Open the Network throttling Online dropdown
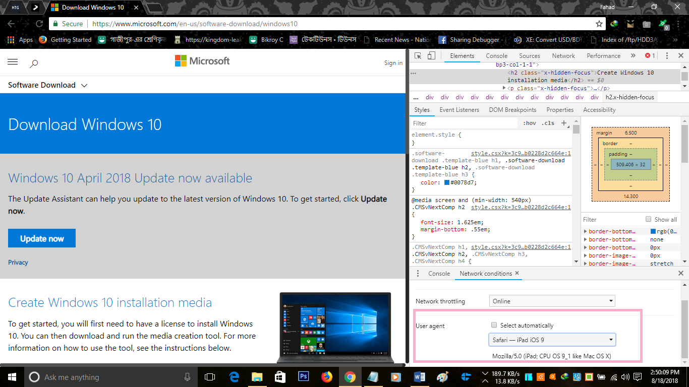The height and width of the screenshot is (387, 689). click(552, 301)
